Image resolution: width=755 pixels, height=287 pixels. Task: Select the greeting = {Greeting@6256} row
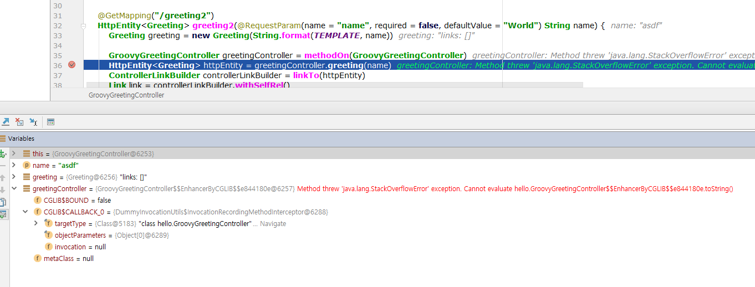click(x=382, y=177)
